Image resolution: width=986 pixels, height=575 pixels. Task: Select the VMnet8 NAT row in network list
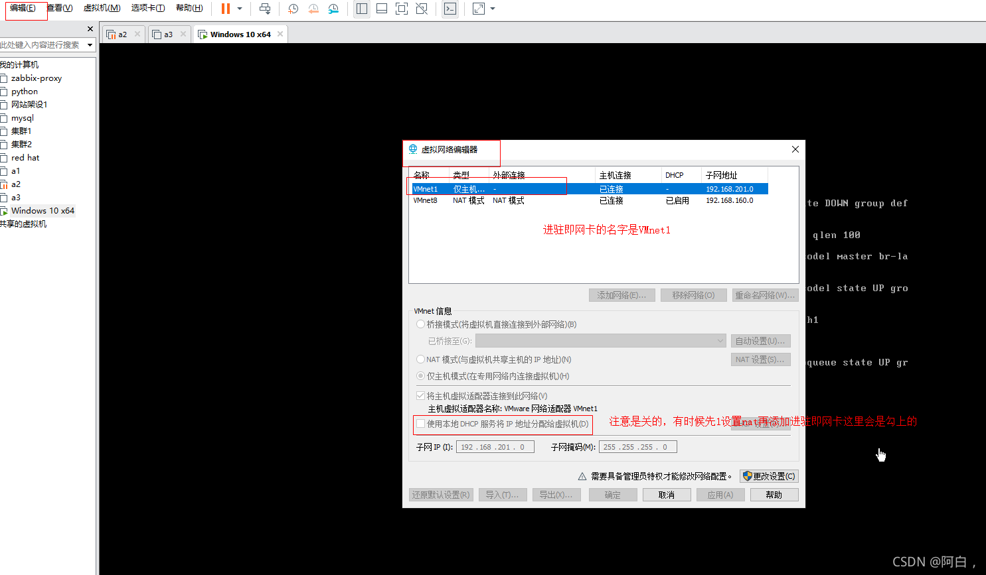589,200
